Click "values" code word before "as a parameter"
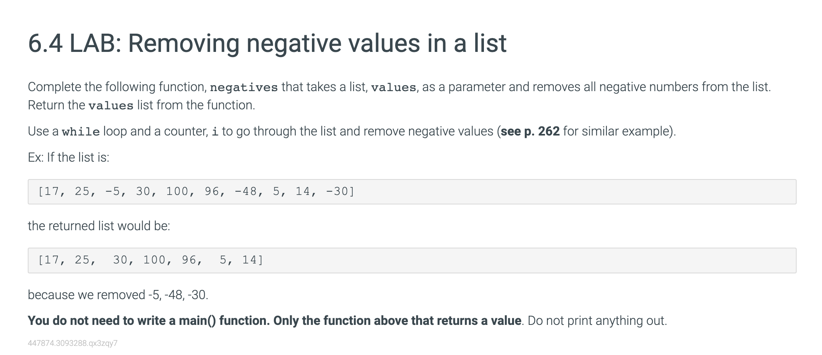 tap(393, 87)
